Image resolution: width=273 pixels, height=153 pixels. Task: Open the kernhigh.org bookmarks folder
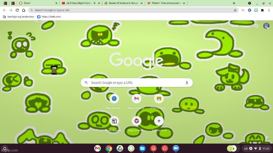coord(19,17)
